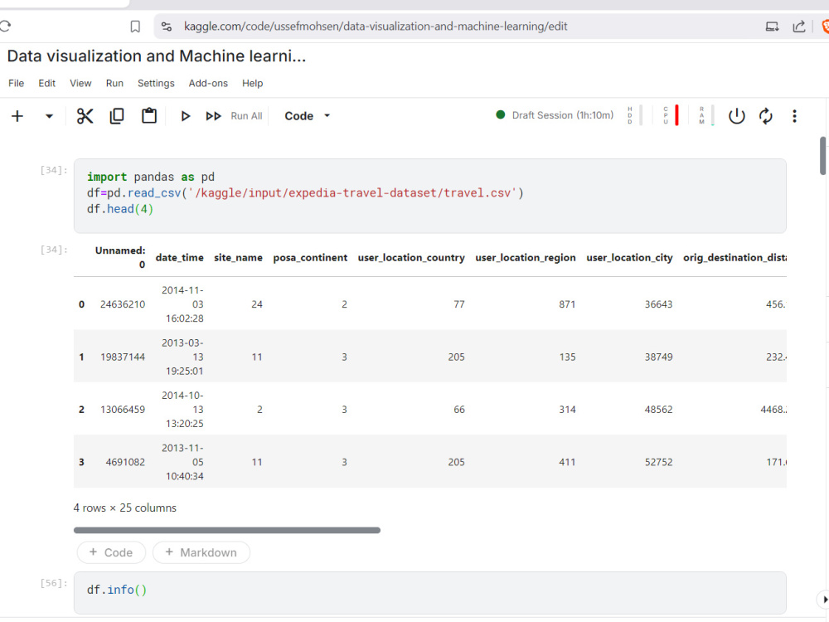Share the page using the browser share icon
This screenshot has height=622, width=829.
click(x=798, y=26)
